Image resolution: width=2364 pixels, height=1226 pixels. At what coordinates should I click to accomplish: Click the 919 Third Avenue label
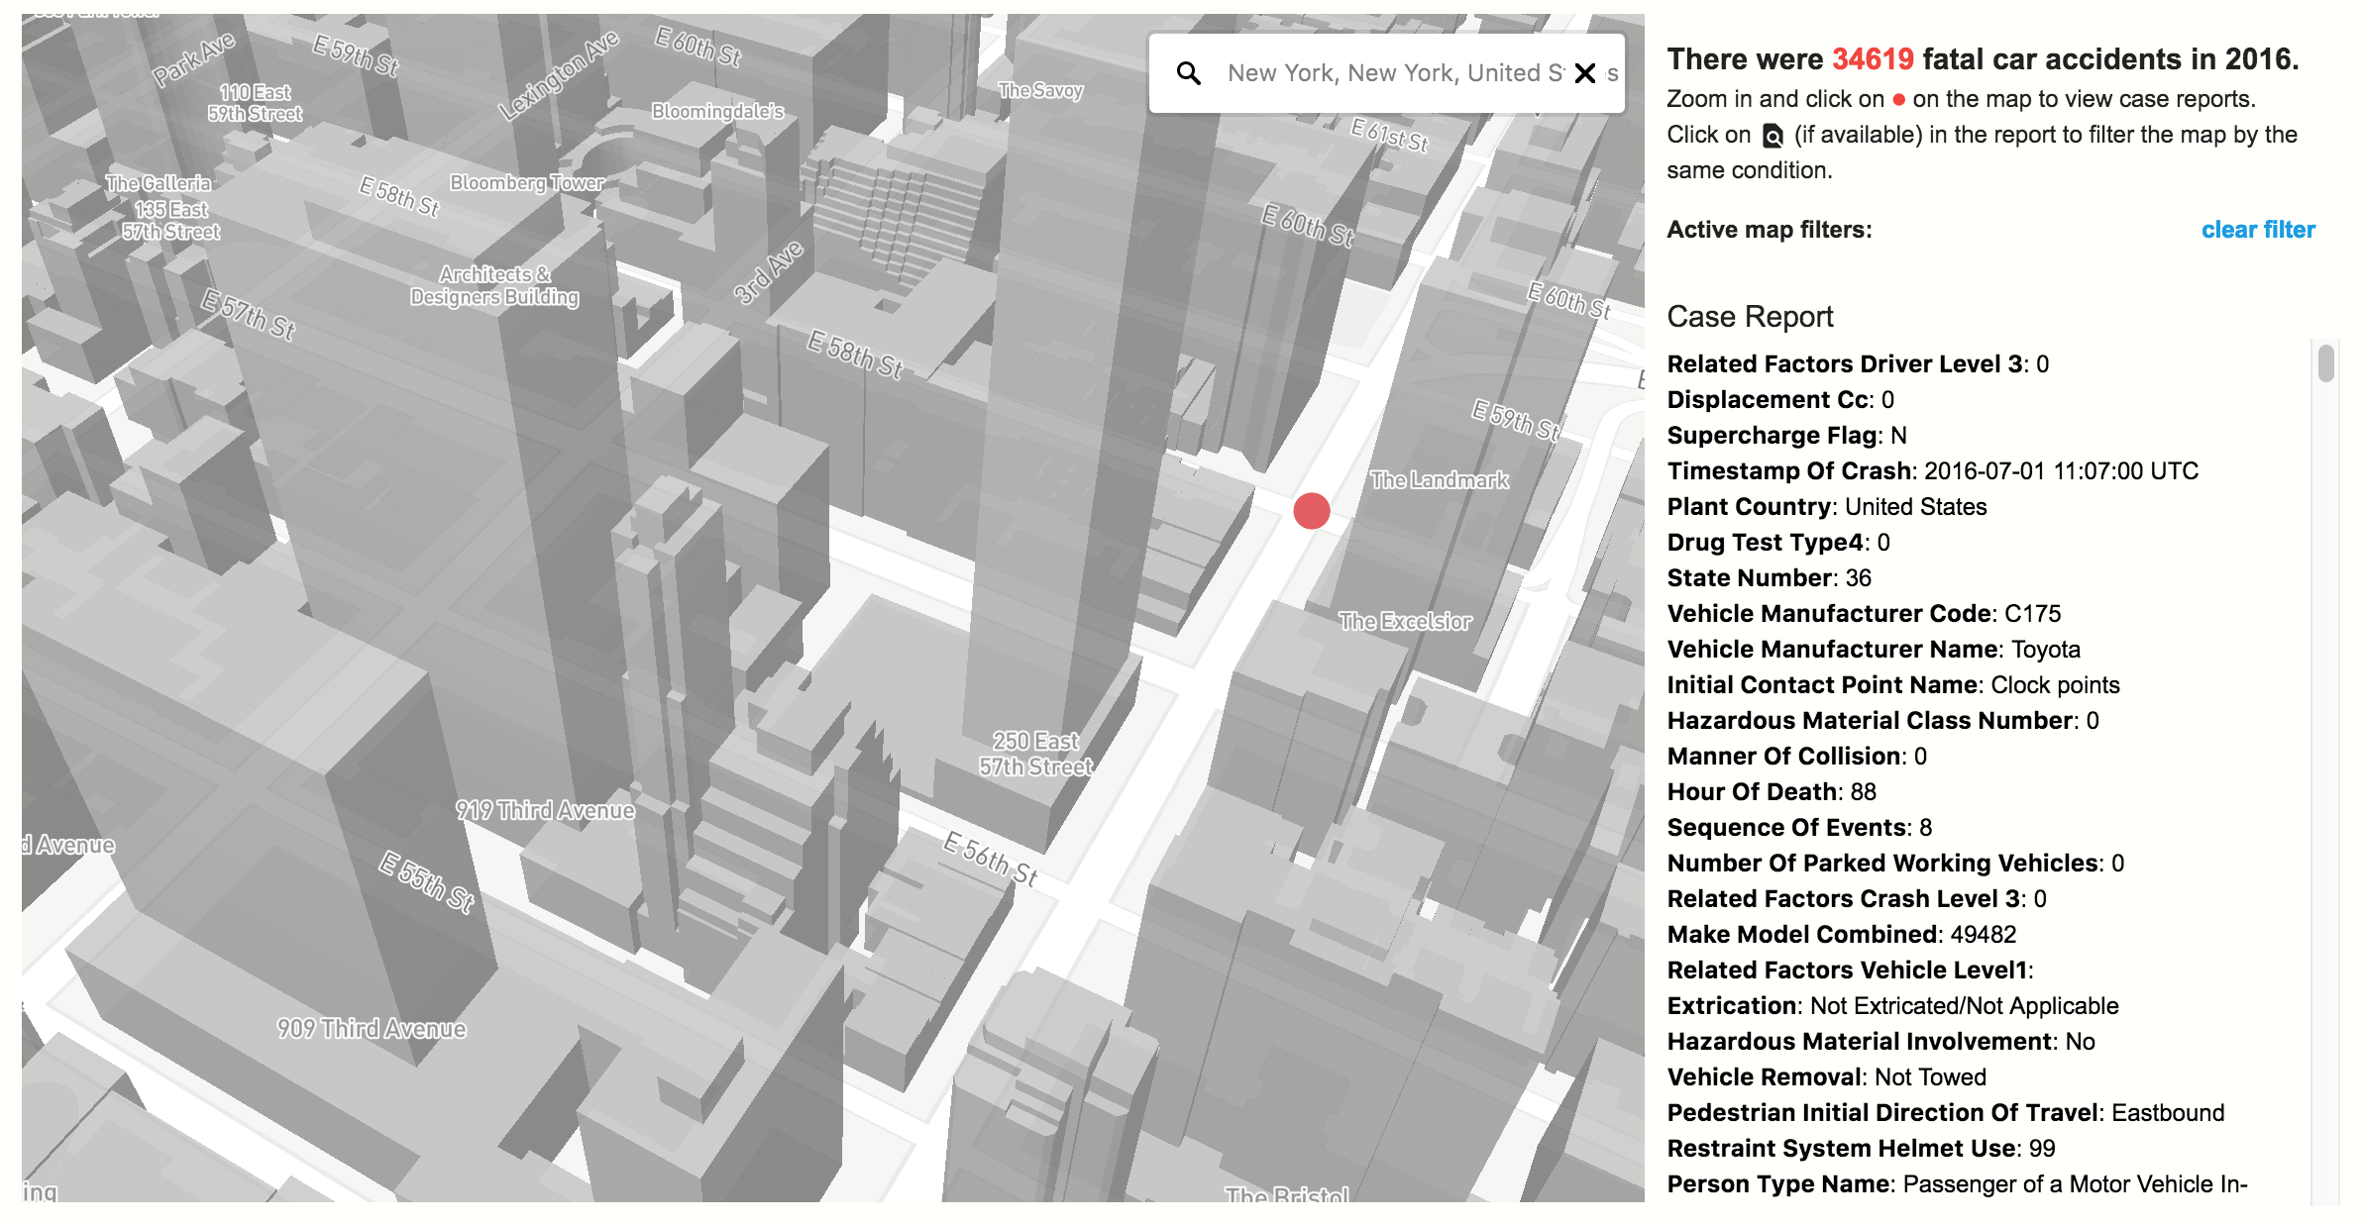pos(545,811)
